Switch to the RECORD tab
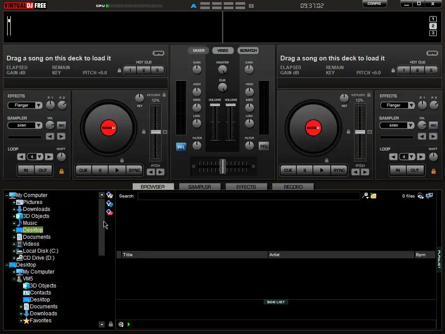Viewport: 445px width, 334px height. 293,187
